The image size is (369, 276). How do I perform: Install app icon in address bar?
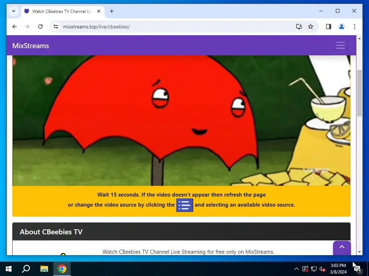pos(299,27)
